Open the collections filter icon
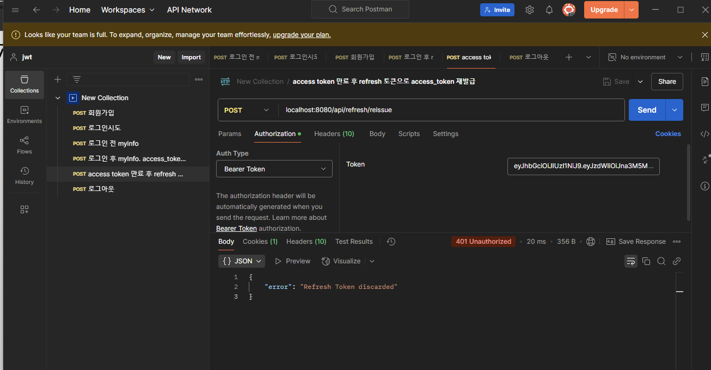Viewport: 711px width, 370px height. [x=77, y=79]
